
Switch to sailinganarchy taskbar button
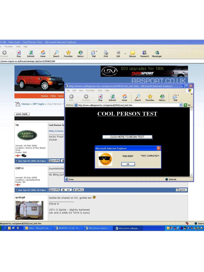click(128, 228)
